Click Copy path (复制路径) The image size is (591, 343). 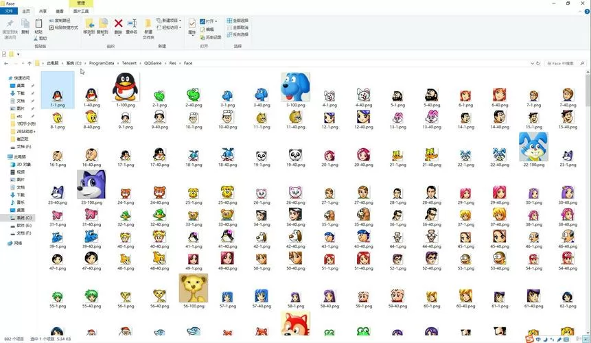(x=60, y=21)
